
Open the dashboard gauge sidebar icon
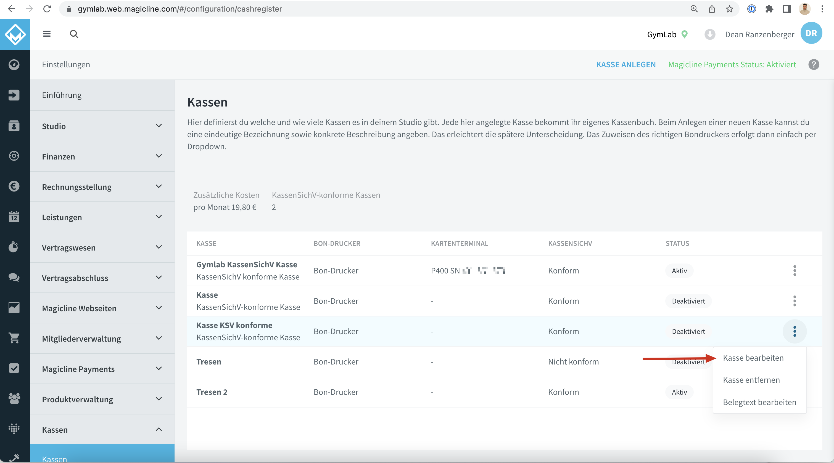14,65
